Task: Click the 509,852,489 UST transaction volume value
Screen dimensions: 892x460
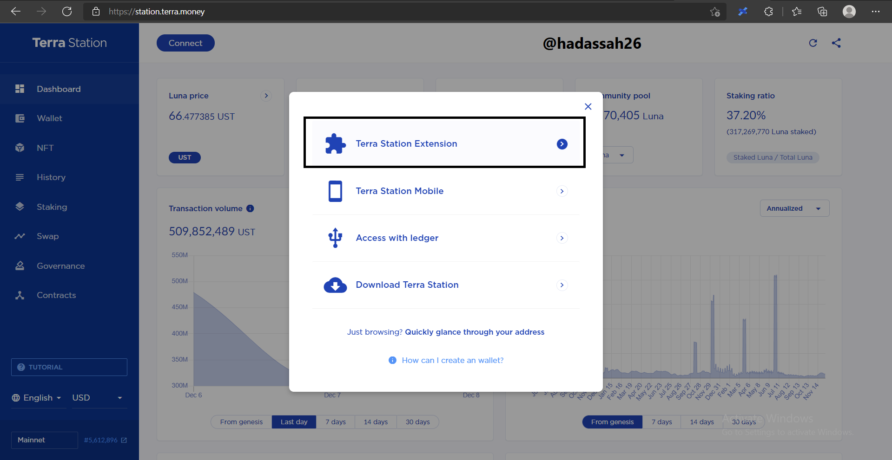Action: (212, 231)
